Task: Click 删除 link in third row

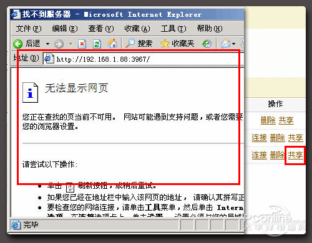Action: point(277,155)
